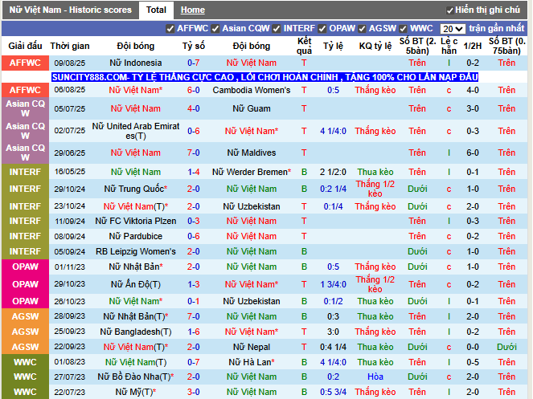The width and height of the screenshot is (533, 399).
Task: Click the KQ tỷ lệ column header
Action: pyautogui.click(x=375, y=46)
